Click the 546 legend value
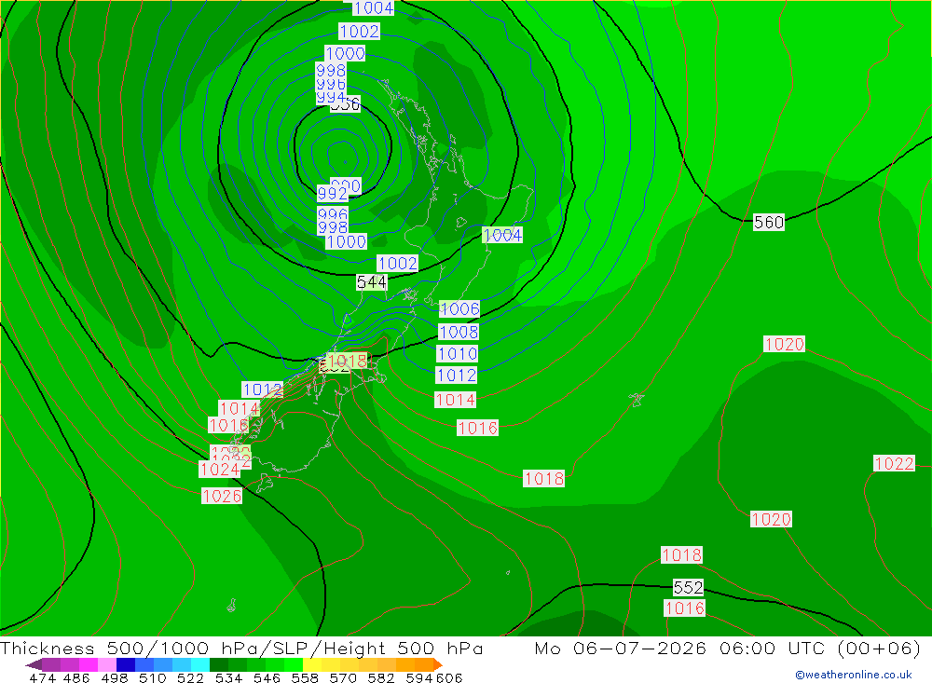The height and width of the screenshot is (683, 932). coord(267,677)
